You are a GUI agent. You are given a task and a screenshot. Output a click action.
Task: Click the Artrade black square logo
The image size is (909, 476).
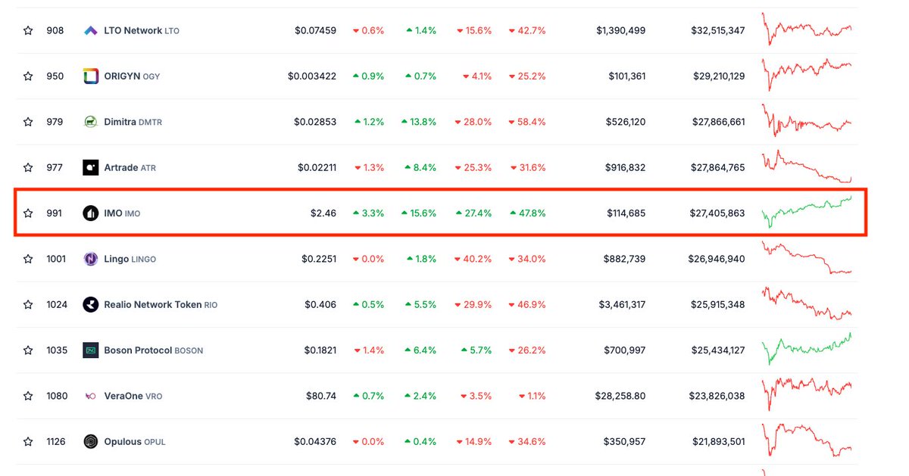click(91, 167)
